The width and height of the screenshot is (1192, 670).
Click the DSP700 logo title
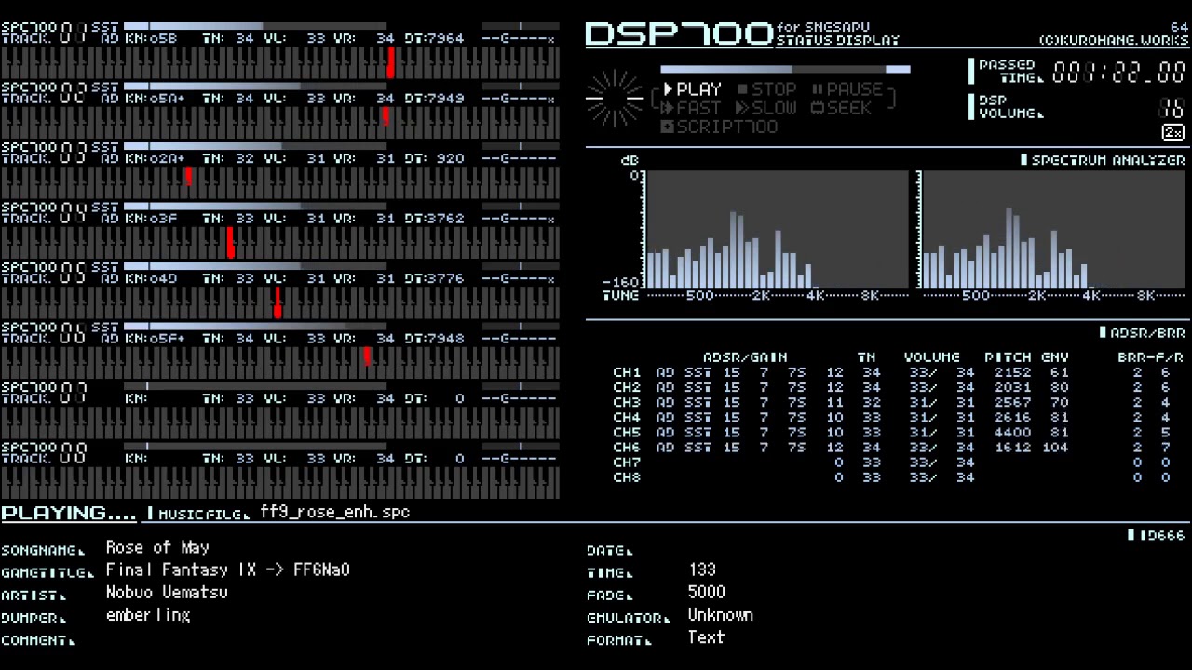point(679,35)
